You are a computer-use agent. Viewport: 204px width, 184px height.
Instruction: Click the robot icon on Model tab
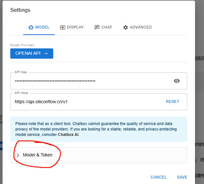pyautogui.click(x=31, y=28)
